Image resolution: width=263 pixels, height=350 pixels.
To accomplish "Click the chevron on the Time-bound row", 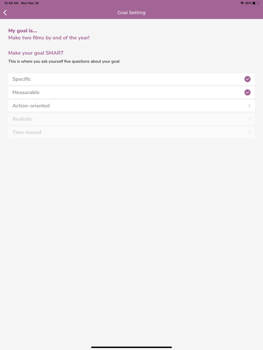I will pyautogui.click(x=249, y=132).
